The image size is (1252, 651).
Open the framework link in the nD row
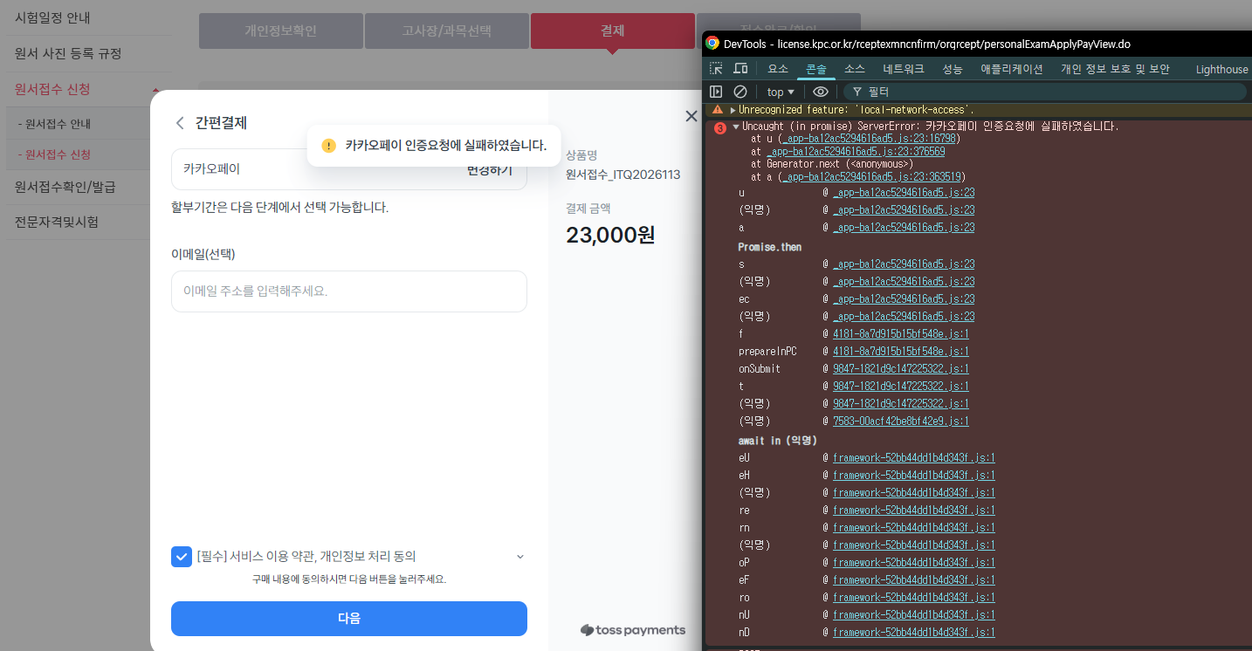(x=914, y=632)
